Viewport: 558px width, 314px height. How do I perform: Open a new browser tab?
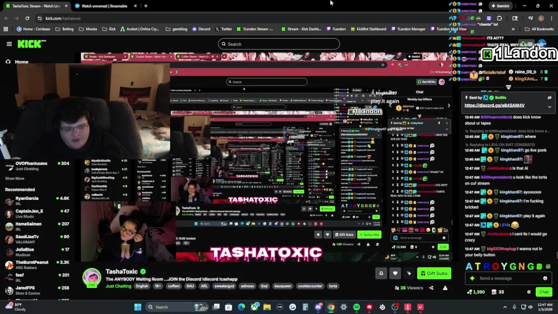point(146,6)
